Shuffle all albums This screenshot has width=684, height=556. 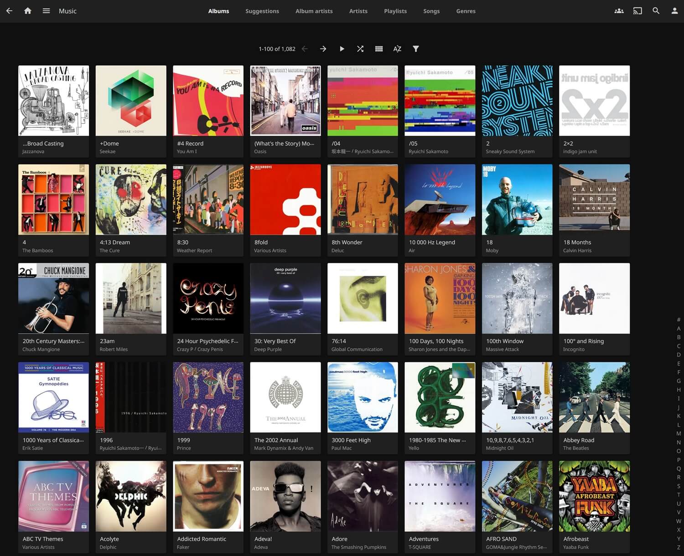point(360,48)
